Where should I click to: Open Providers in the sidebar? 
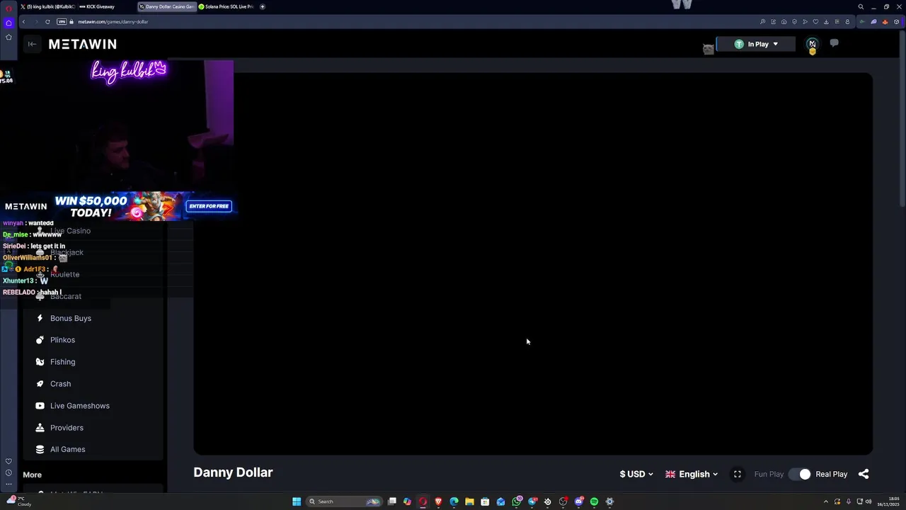coord(67,428)
